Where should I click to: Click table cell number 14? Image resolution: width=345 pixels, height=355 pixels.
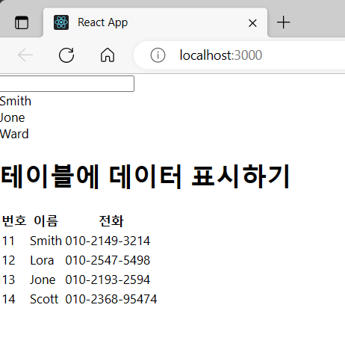9,299
